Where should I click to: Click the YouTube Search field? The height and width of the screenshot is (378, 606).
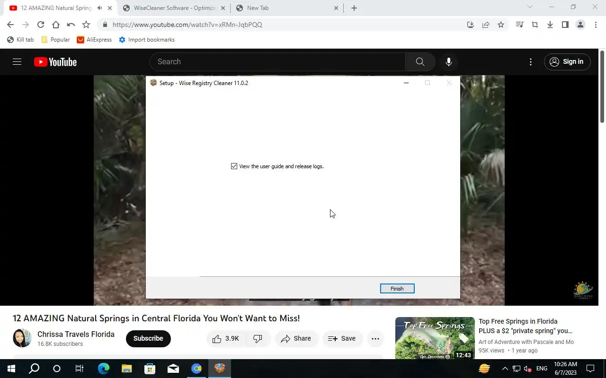277,62
